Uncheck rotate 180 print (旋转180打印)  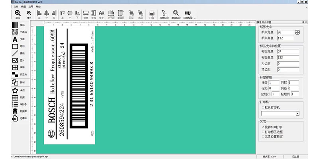(x=263, y=127)
